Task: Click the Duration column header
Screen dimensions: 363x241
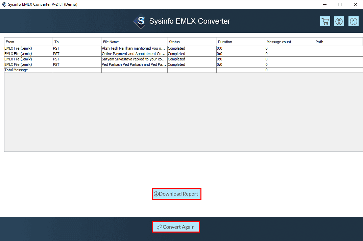Action: point(241,42)
